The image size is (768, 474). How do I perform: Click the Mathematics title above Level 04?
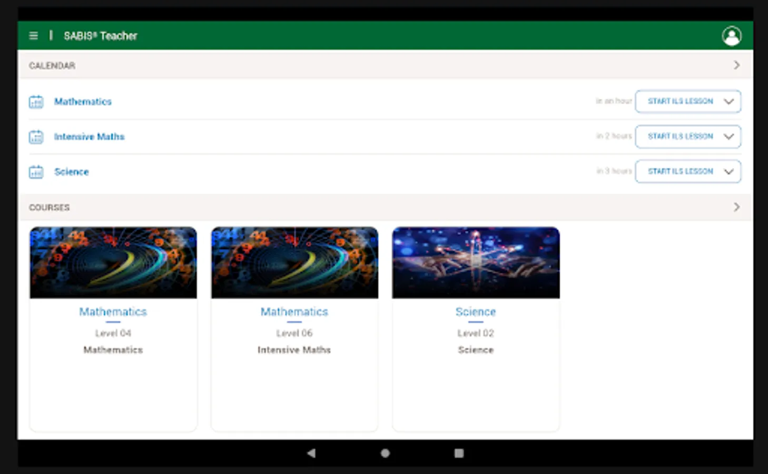[113, 312]
